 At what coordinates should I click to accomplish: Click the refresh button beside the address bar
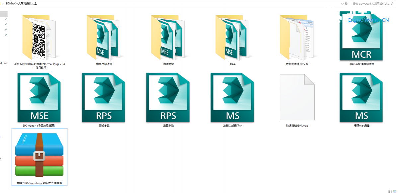[x=346, y=4]
